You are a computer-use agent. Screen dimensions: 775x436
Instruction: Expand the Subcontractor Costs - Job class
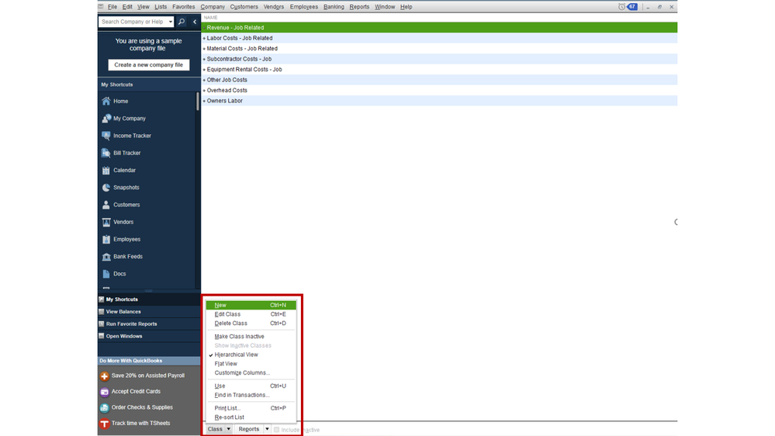coord(204,59)
